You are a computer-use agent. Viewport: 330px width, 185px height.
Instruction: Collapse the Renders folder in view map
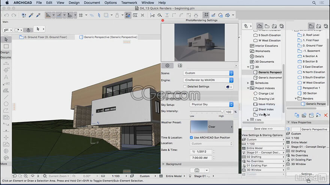click(296, 99)
